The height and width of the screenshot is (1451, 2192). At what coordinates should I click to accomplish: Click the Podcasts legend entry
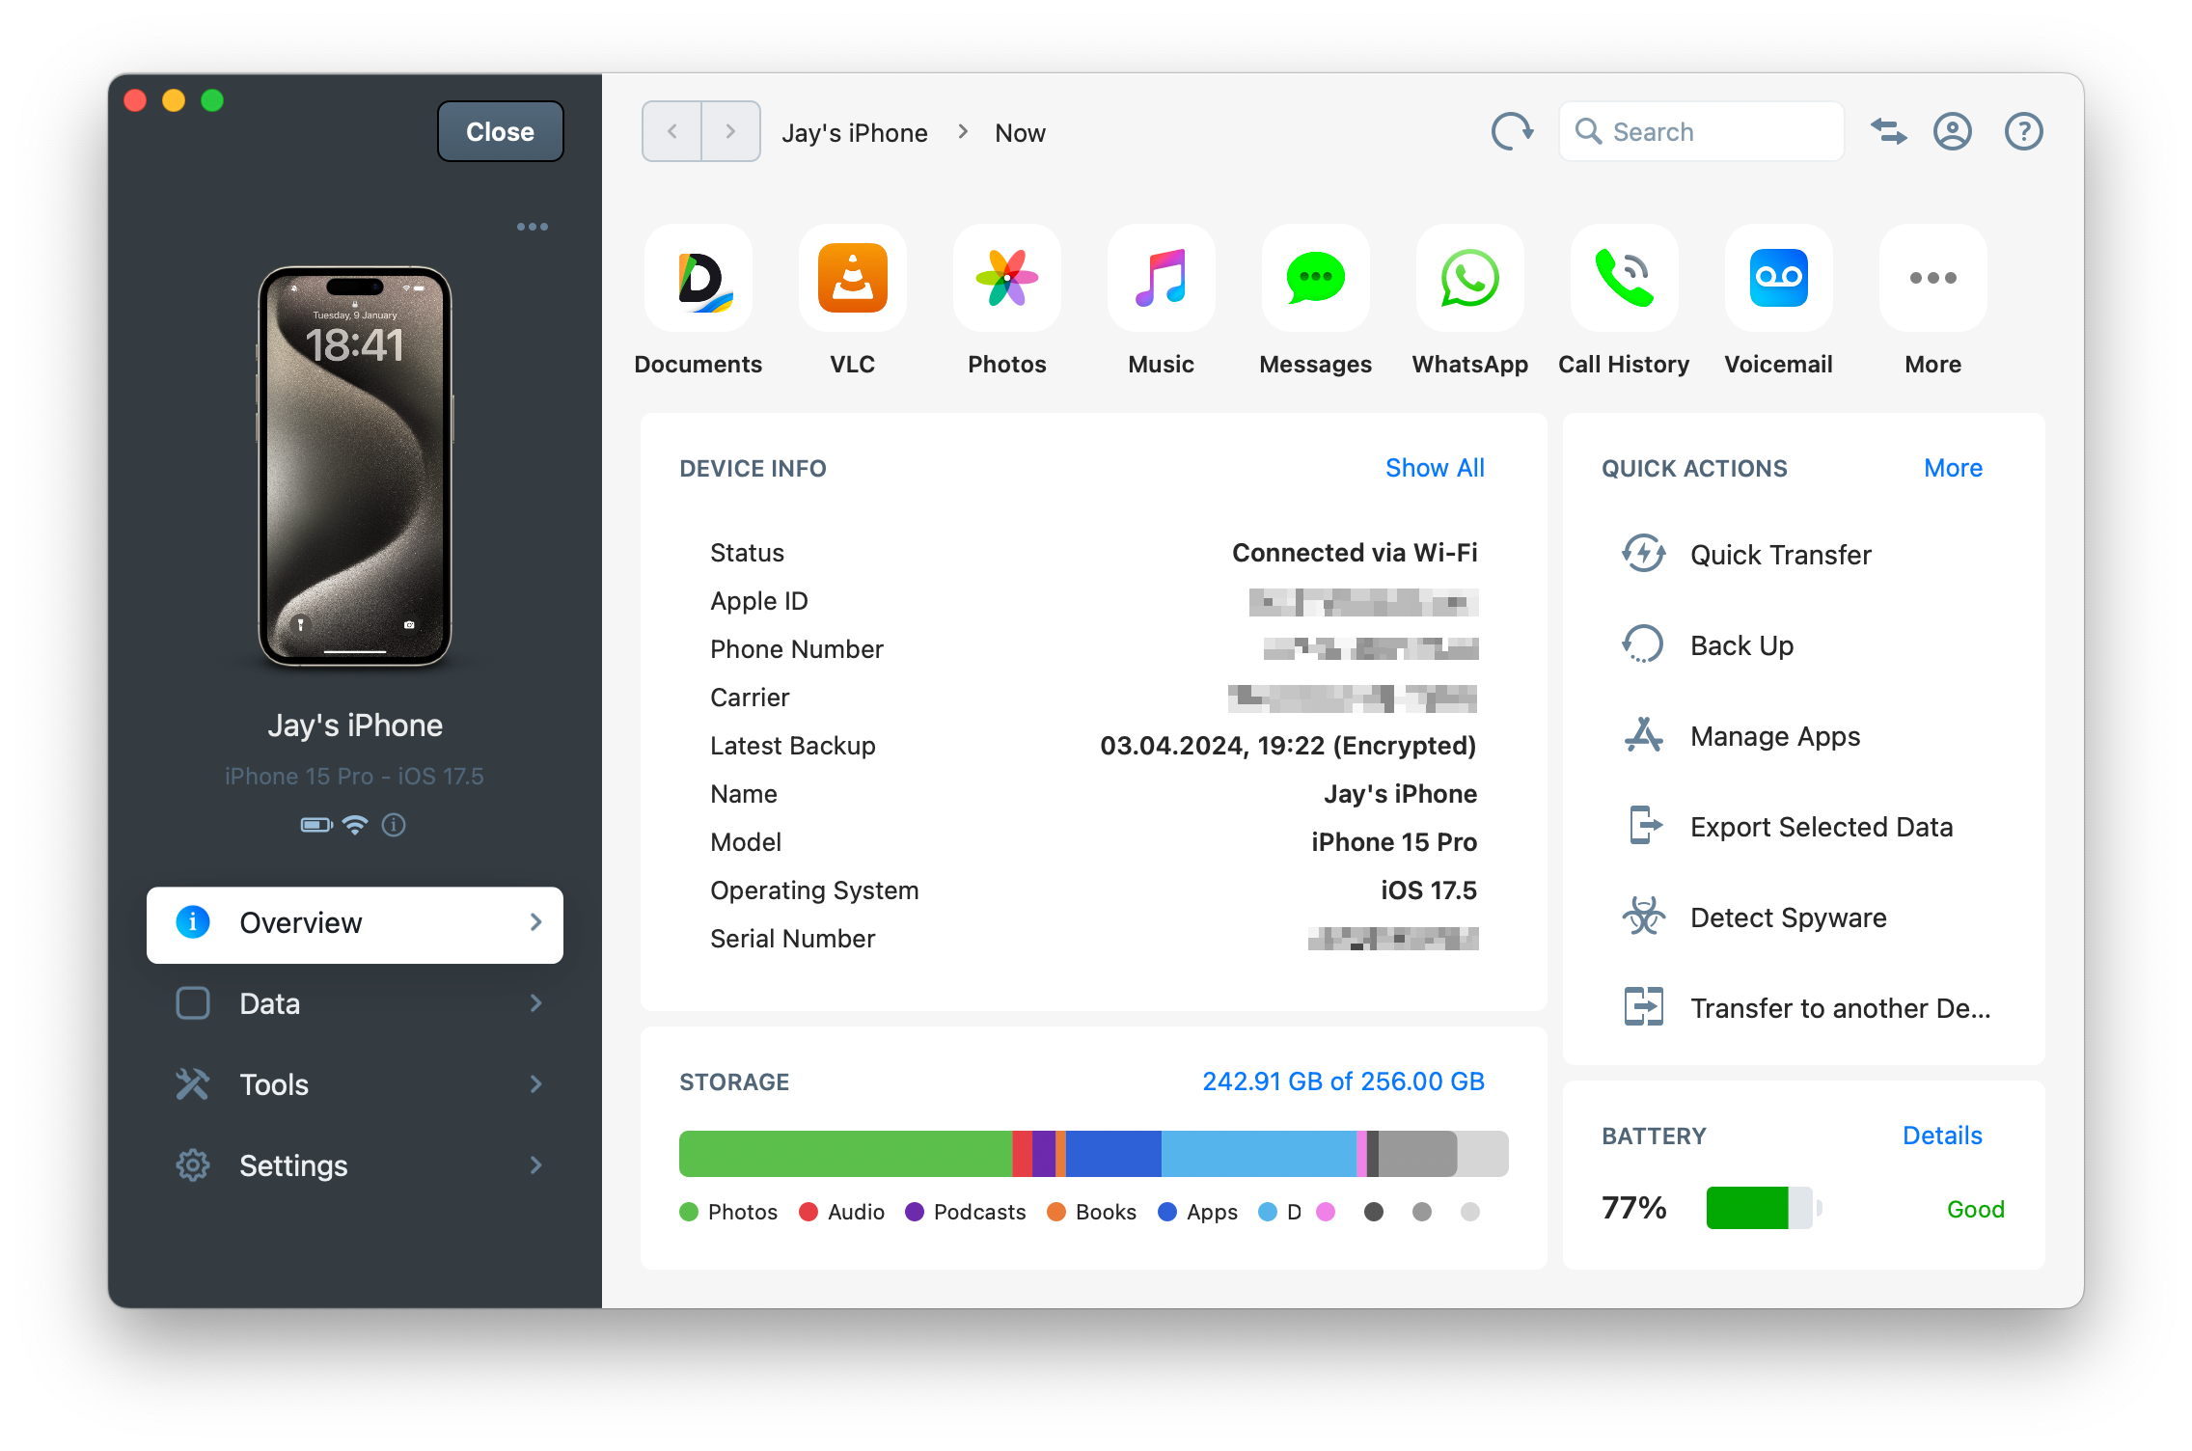(966, 1212)
